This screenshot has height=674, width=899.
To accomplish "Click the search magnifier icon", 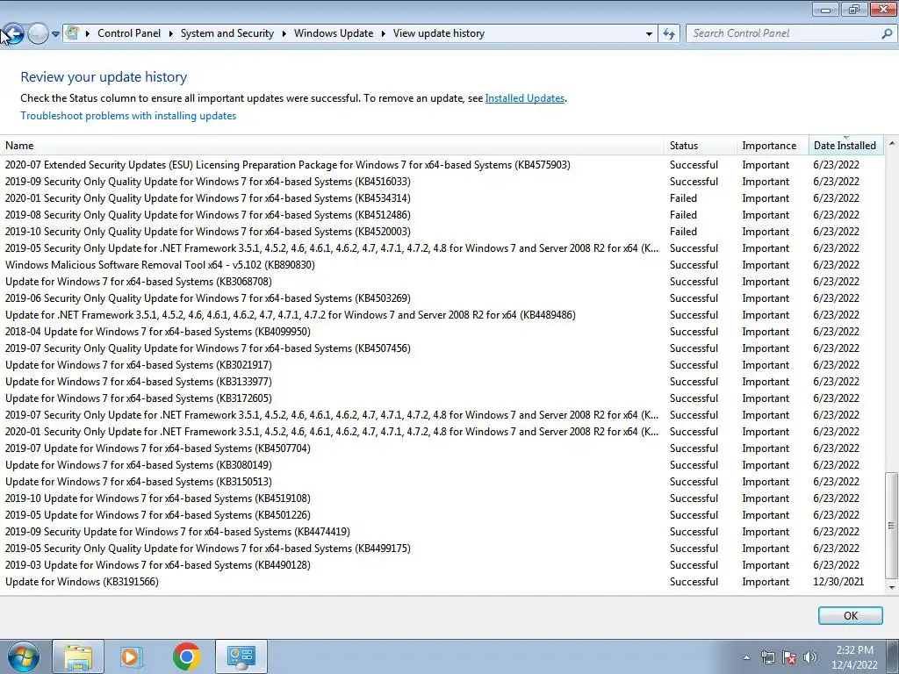I will [x=887, y=34].
